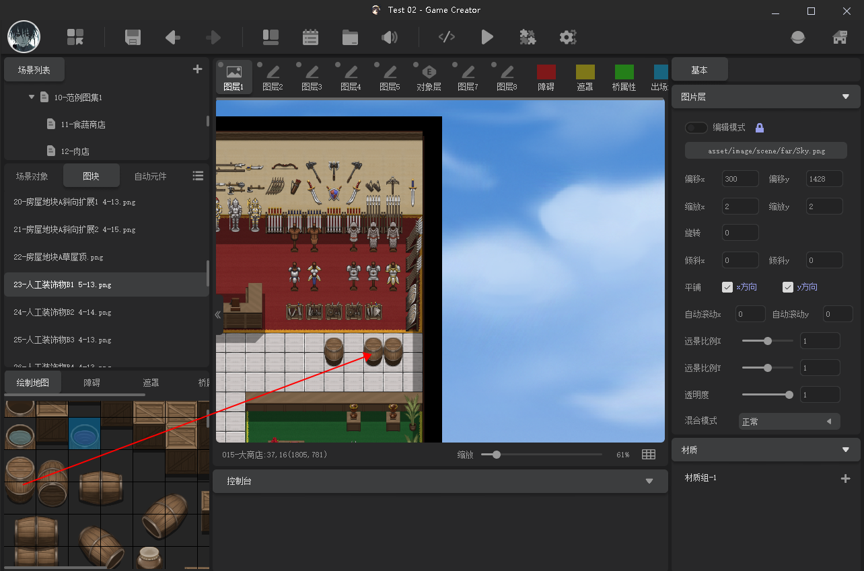
Task: Click the 旋转 input field
Action: coord(740,233)
